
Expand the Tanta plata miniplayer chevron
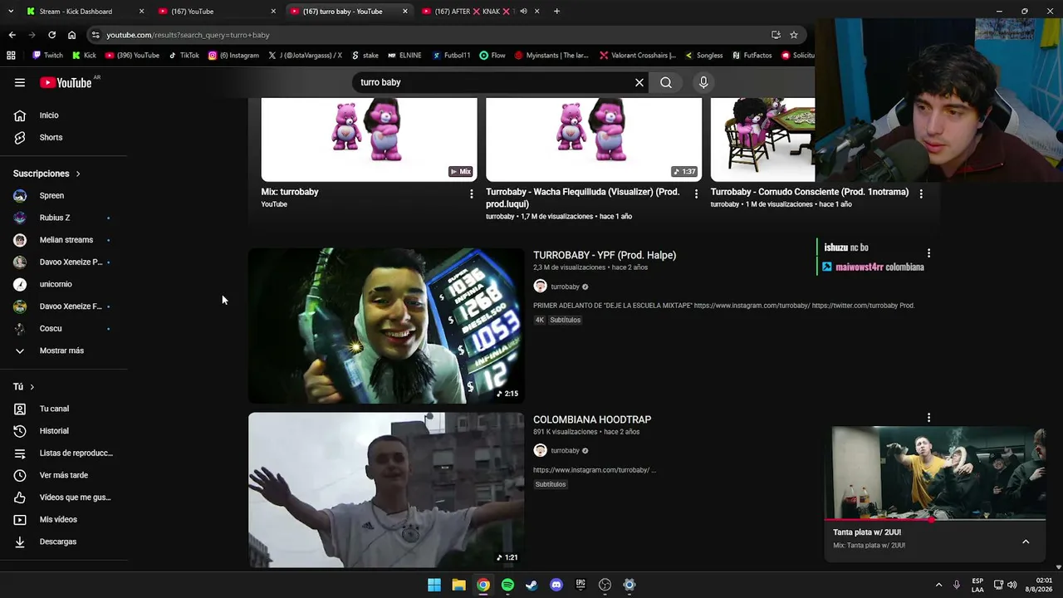coord(1026,542)
